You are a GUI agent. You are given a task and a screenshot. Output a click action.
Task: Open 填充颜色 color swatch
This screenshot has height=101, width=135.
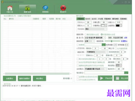coord(119,65)
